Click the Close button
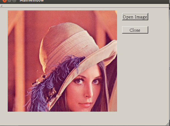 click(135, 30)
